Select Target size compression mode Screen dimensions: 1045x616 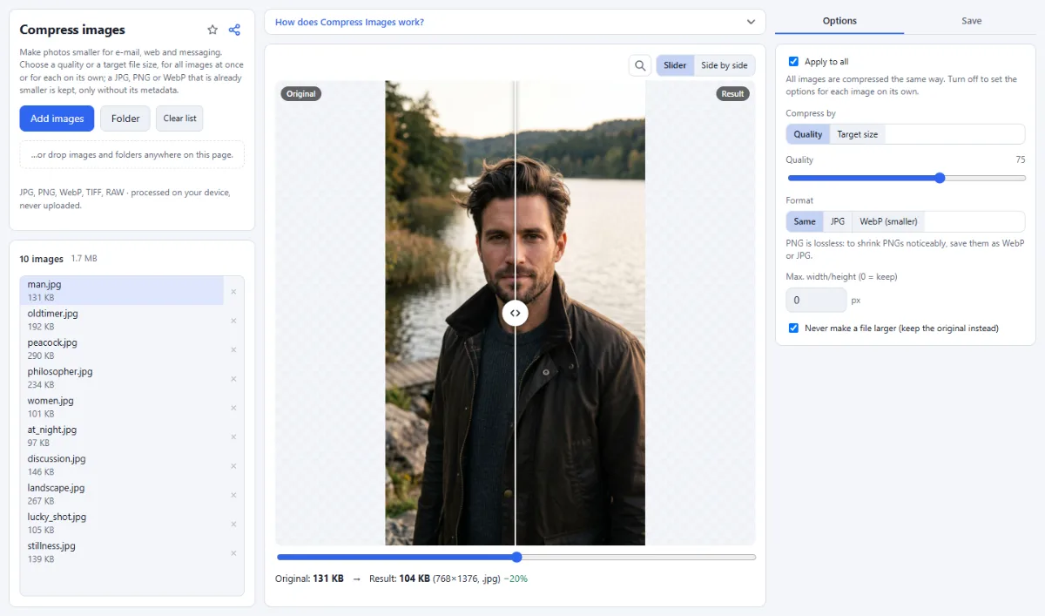[x=858, y=134]
